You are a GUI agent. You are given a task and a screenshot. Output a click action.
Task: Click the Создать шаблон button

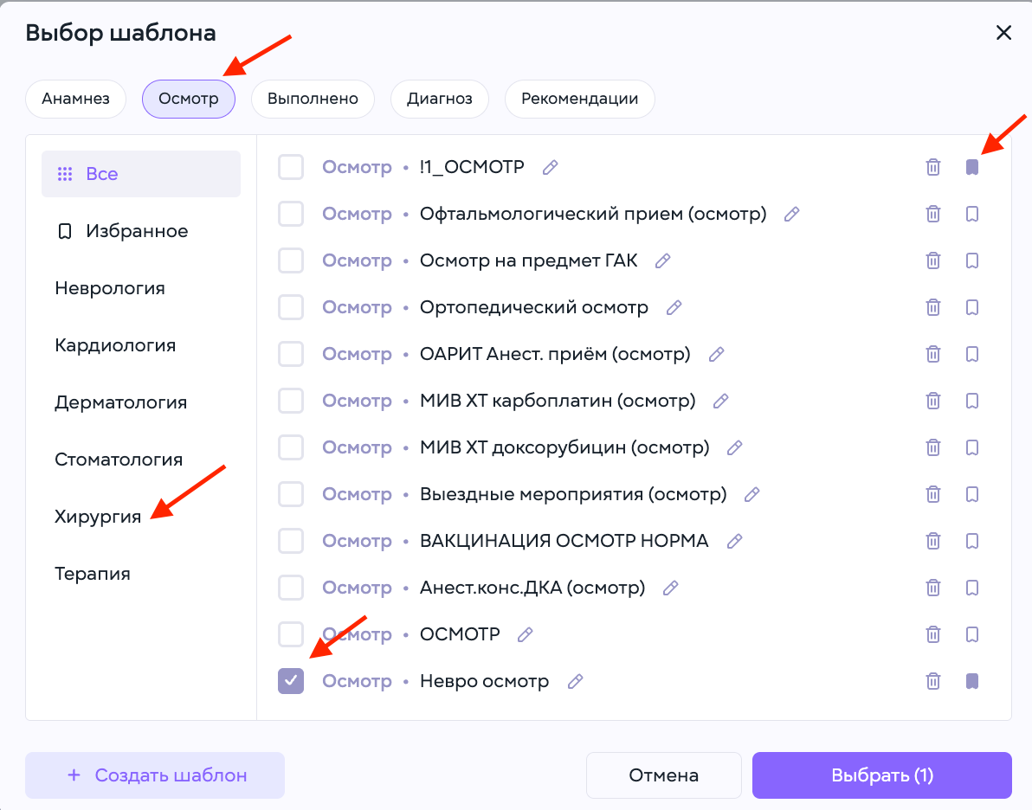155,775
